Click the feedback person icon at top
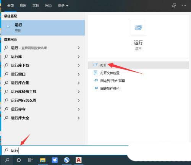 click(x=174, y=5)
